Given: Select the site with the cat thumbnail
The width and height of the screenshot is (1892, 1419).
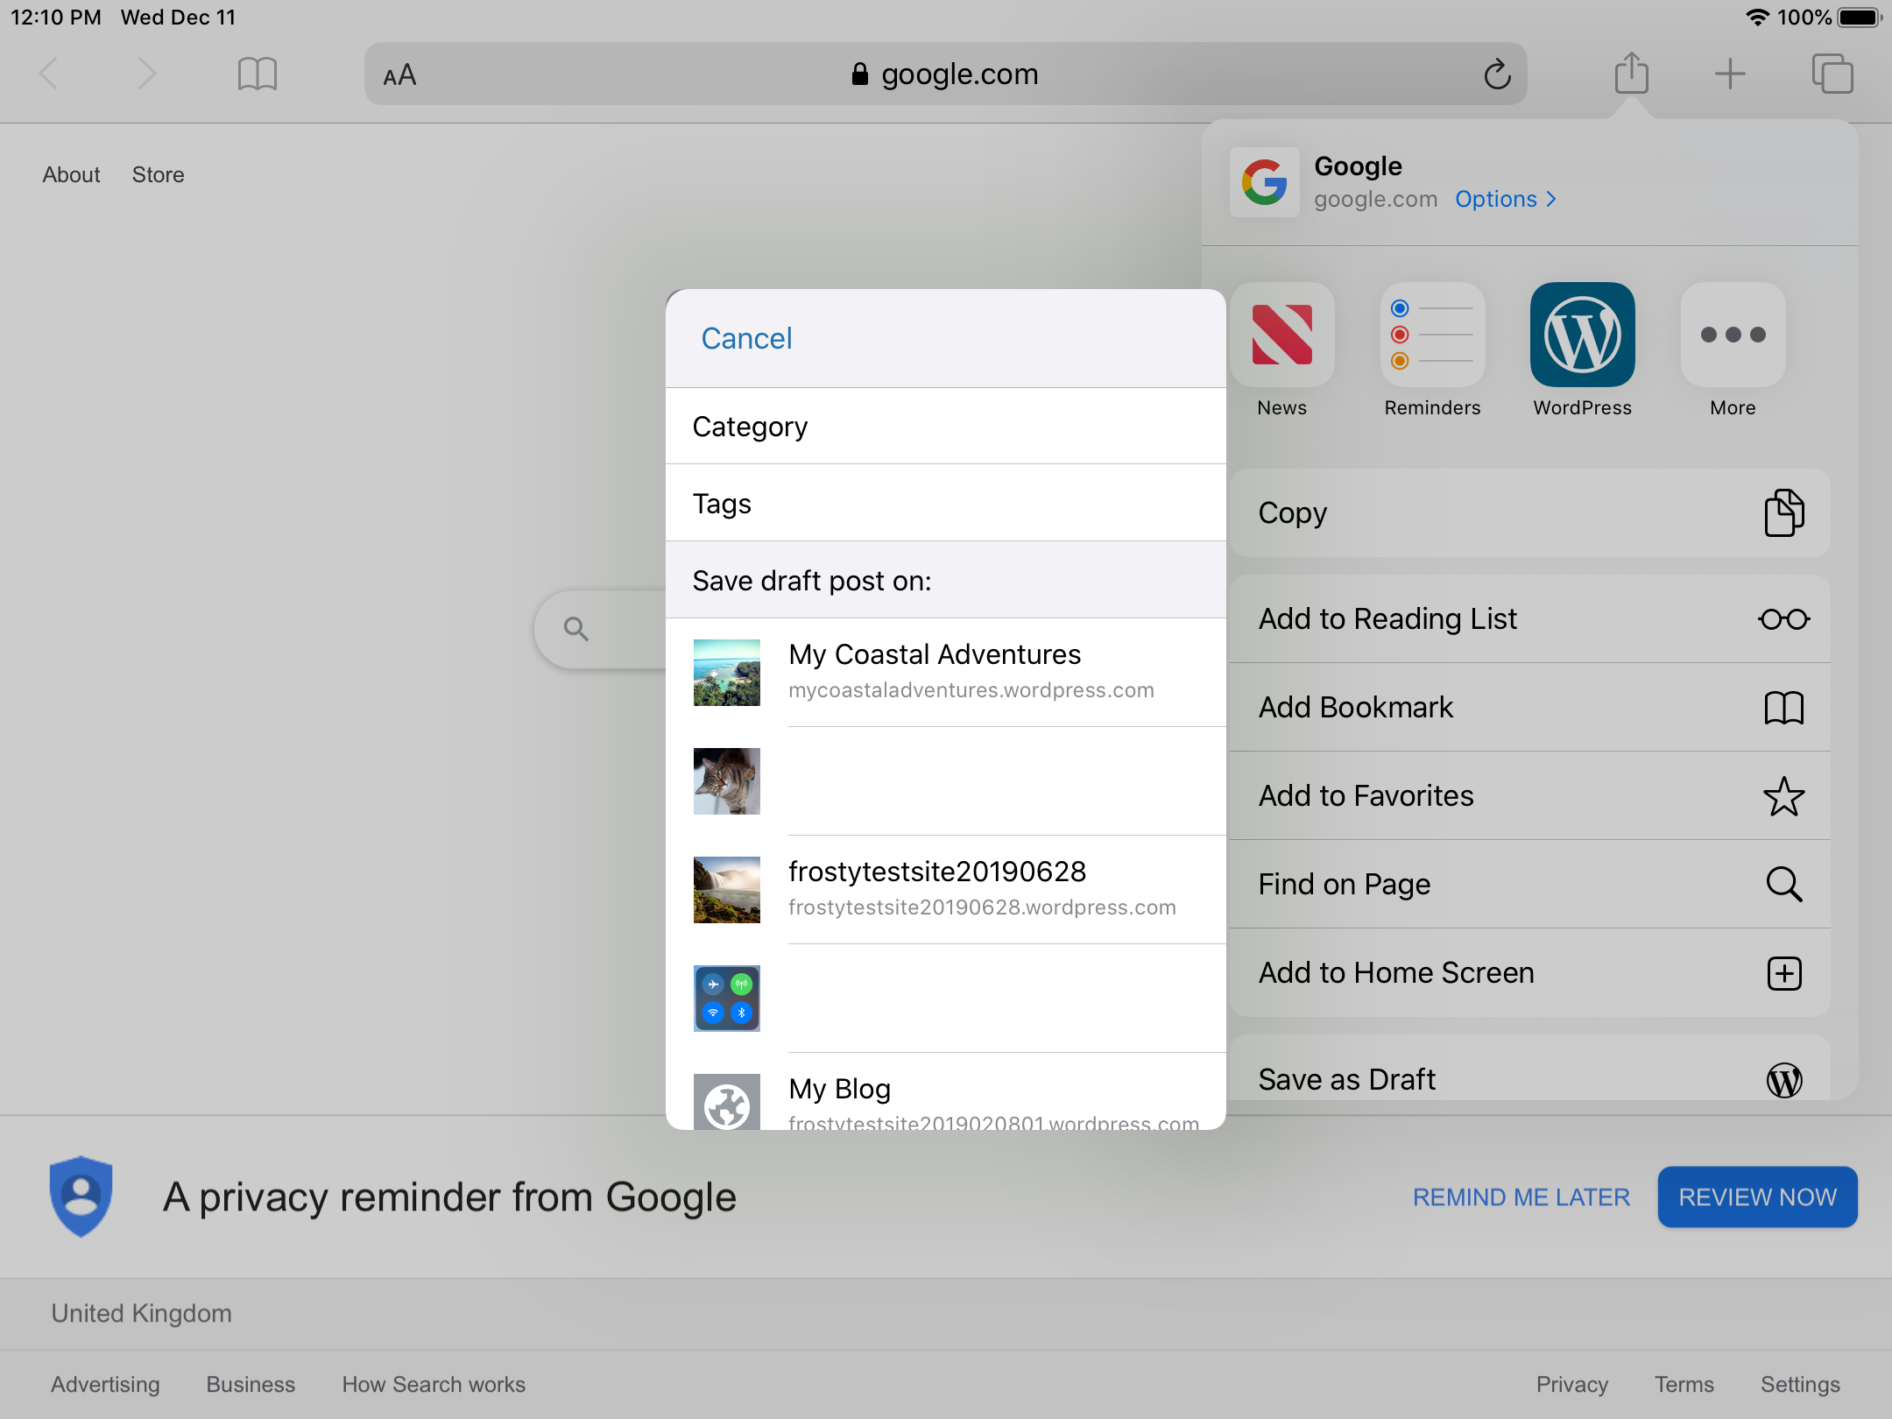Looking at the screenshot, I should tap(946, 781).
